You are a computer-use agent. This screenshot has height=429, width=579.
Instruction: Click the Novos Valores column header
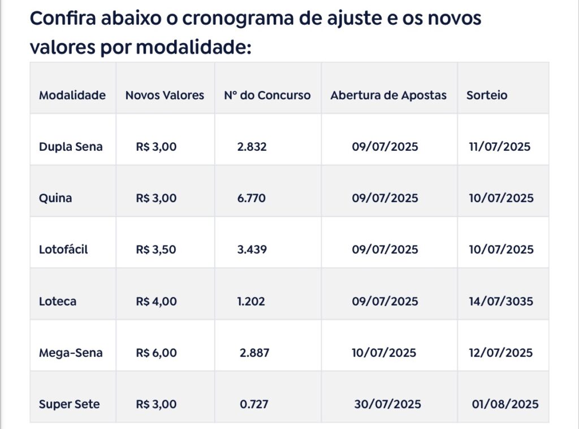(165, 95)
